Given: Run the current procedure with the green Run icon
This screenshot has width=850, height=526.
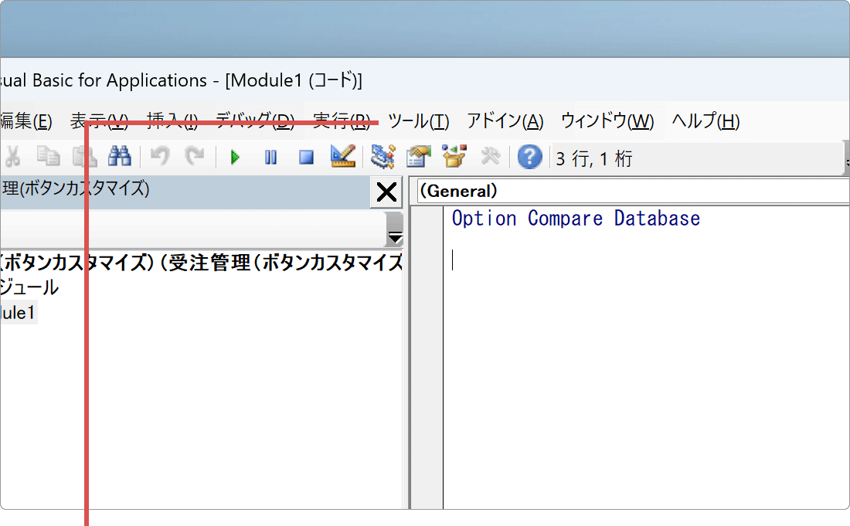Looking at the screenshot, I should tap(234, 157).
